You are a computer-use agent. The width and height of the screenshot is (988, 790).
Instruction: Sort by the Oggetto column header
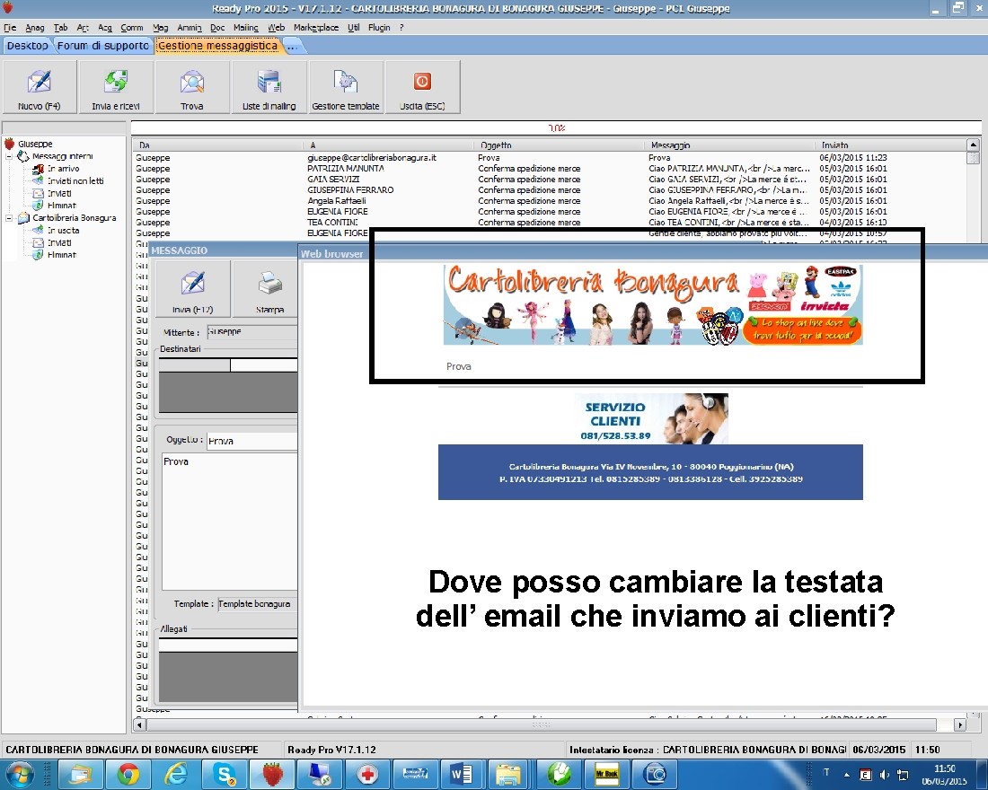pyautogui.click(x=559, y=145)
